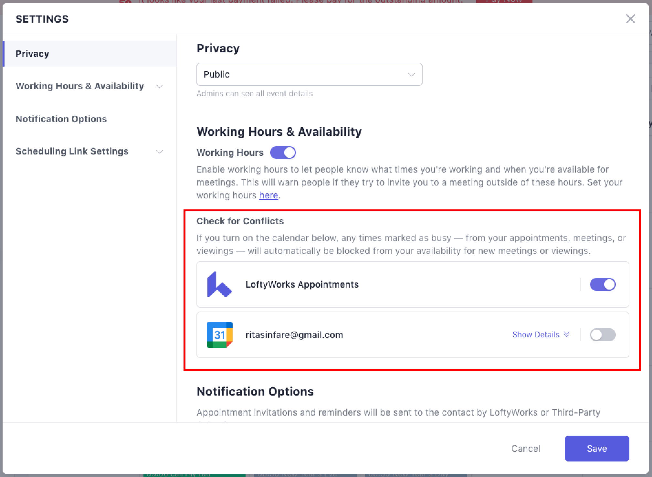Open Scheduling Link Settings menu item
This screenshot has height=477, width=652.
click(72, 151)
